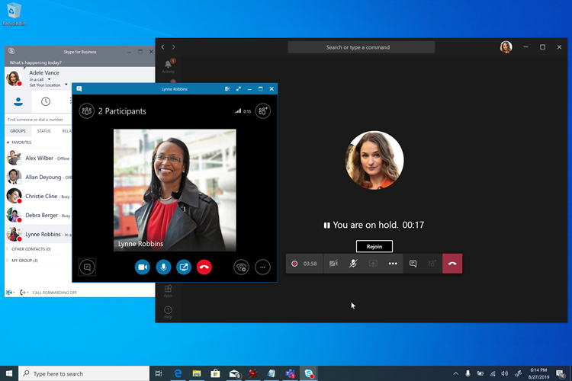Open Microsoft Store from taskbar
572x381 pixels.
click(215, 373)
